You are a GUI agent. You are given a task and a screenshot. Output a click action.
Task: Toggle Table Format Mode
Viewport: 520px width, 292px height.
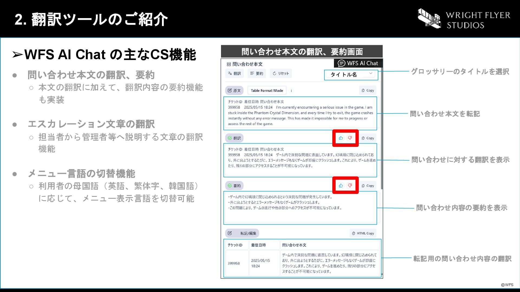click(267, 90)
